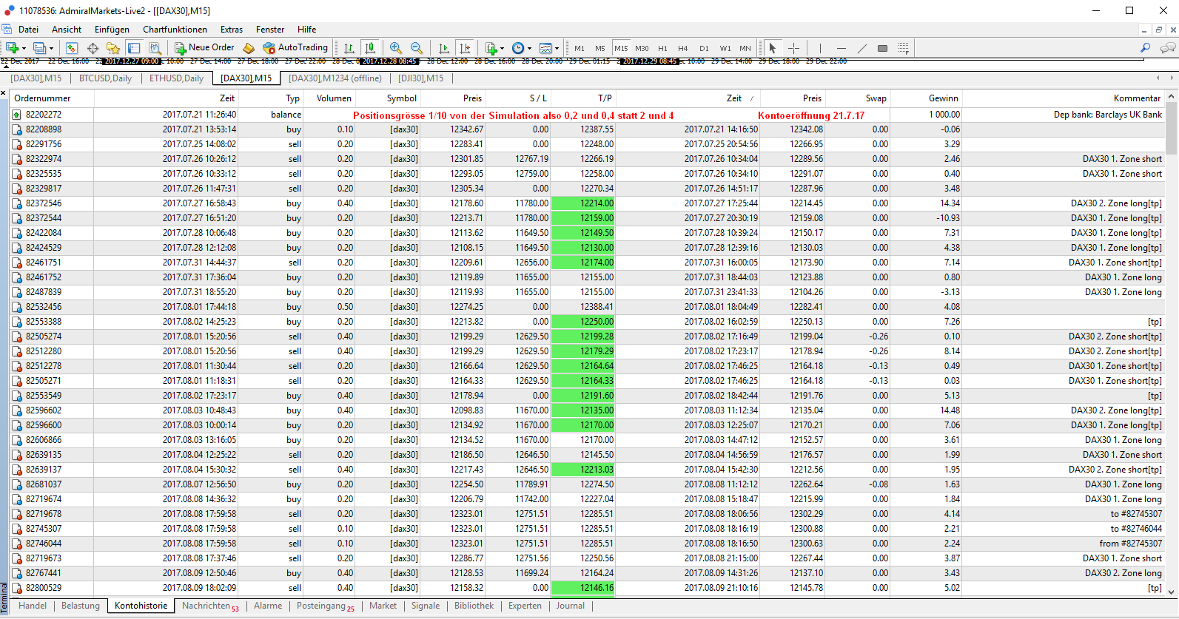Screen dimensions: 1179x619
Task: Select the Crosshair tool
Action: click(x=794, y=48)
